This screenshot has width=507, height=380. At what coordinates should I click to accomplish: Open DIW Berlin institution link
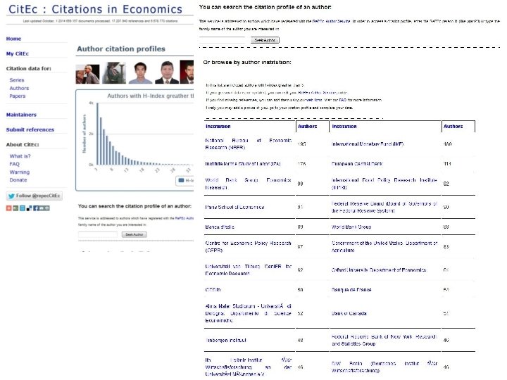coord(384,367)
